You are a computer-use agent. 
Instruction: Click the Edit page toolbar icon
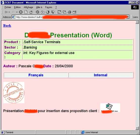pos(75,12)
